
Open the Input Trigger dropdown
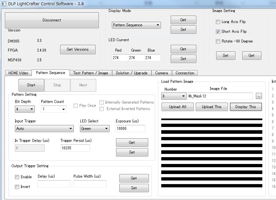coord(44,129)
